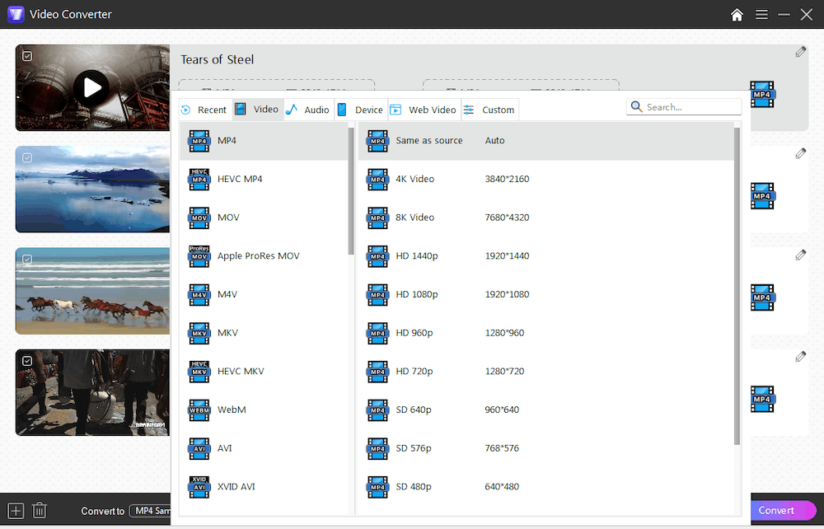Click pencil edit icon for horses beach video
The width and height of the screenshot is (824, 529).
[x=800, y=255]
